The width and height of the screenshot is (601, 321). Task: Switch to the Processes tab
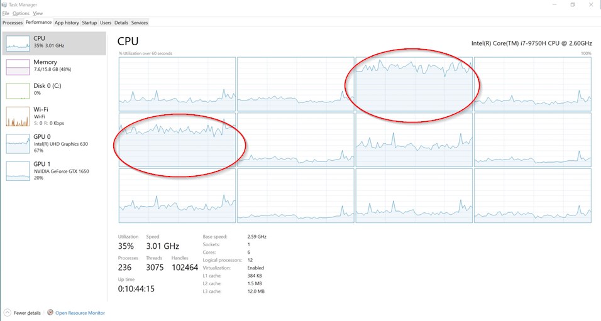pyautogui.click(x=13, y=23)
